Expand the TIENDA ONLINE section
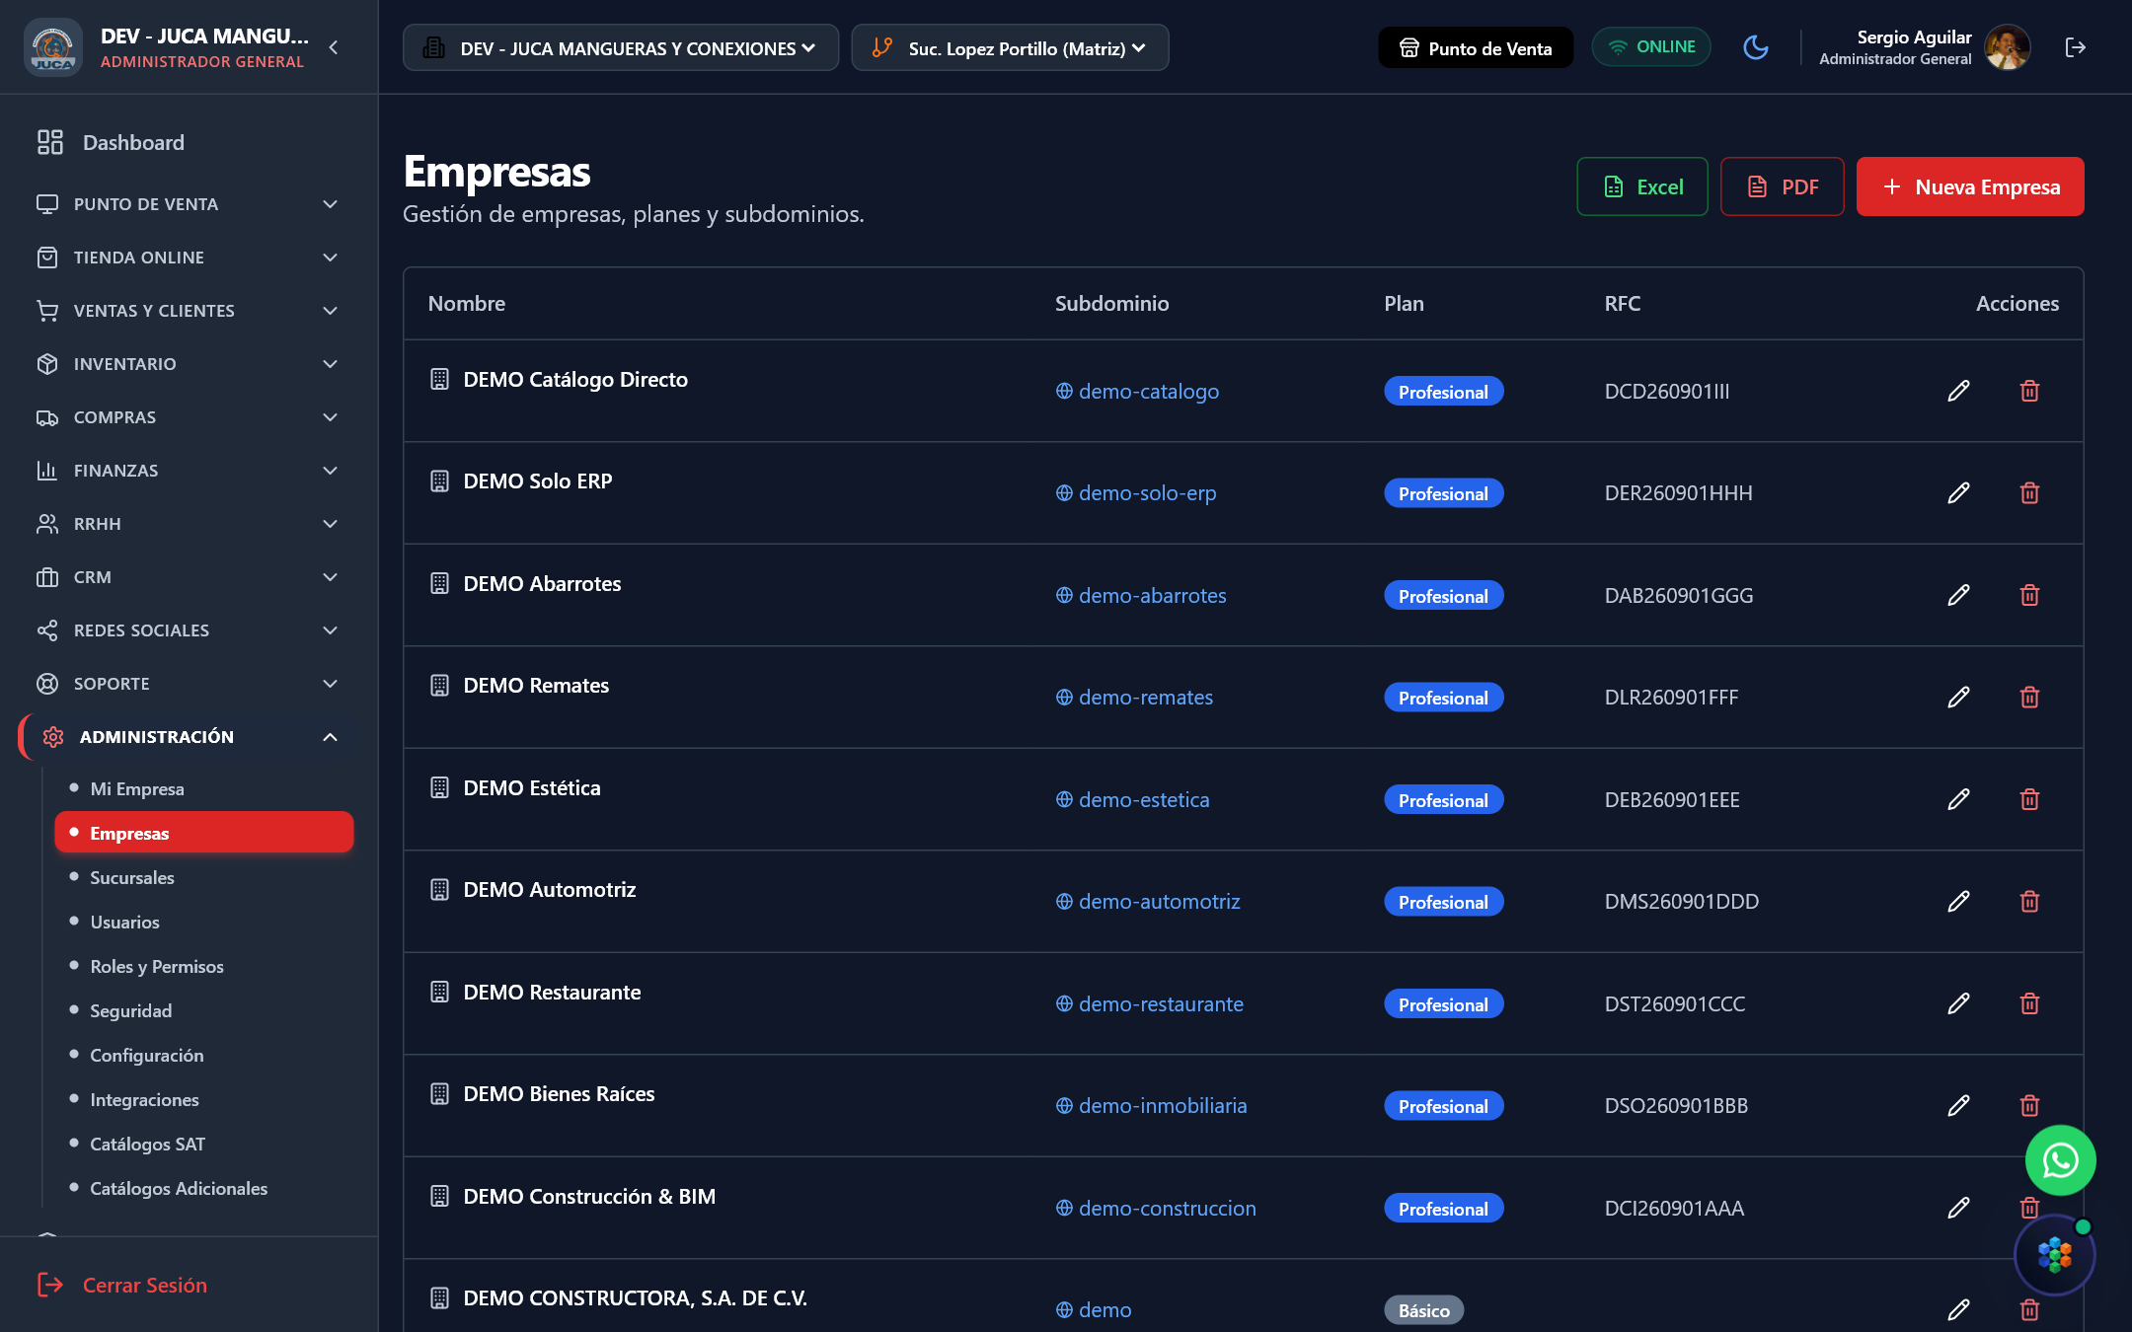2132x1332 pixels. point(188,258)
